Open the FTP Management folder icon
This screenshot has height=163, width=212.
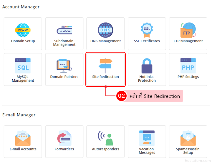pyautogui.click(x=188, y=30)
